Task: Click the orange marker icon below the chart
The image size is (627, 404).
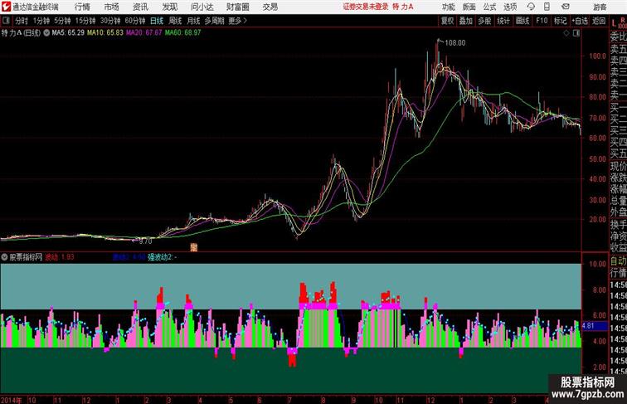Action: (x=194, y=247)
